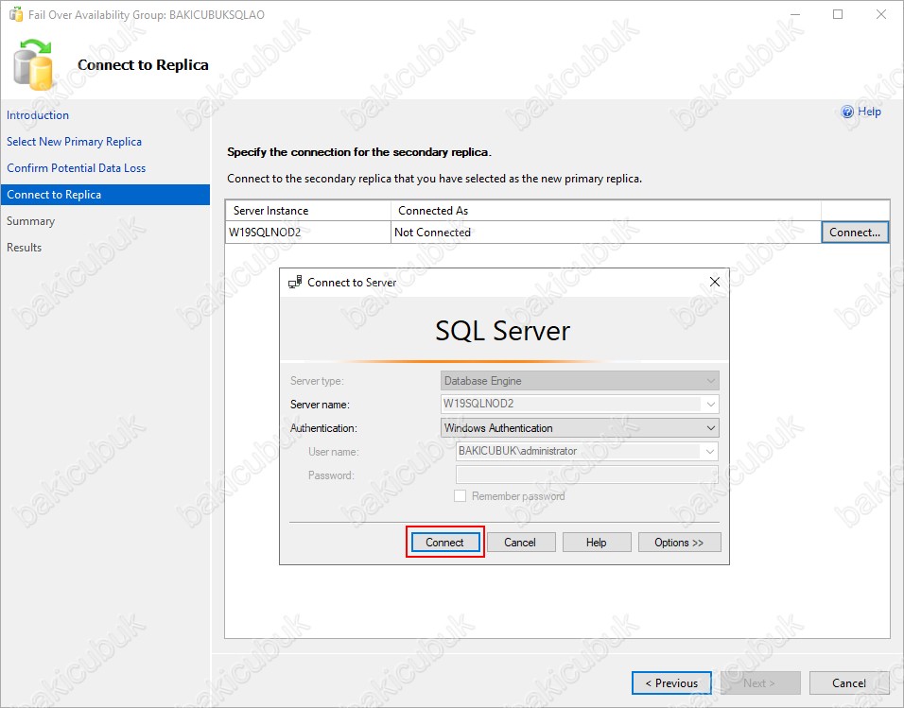This screenshot has height=708, width=904.
Task: Click the failover wizard database icon
Action: (33, 65)
